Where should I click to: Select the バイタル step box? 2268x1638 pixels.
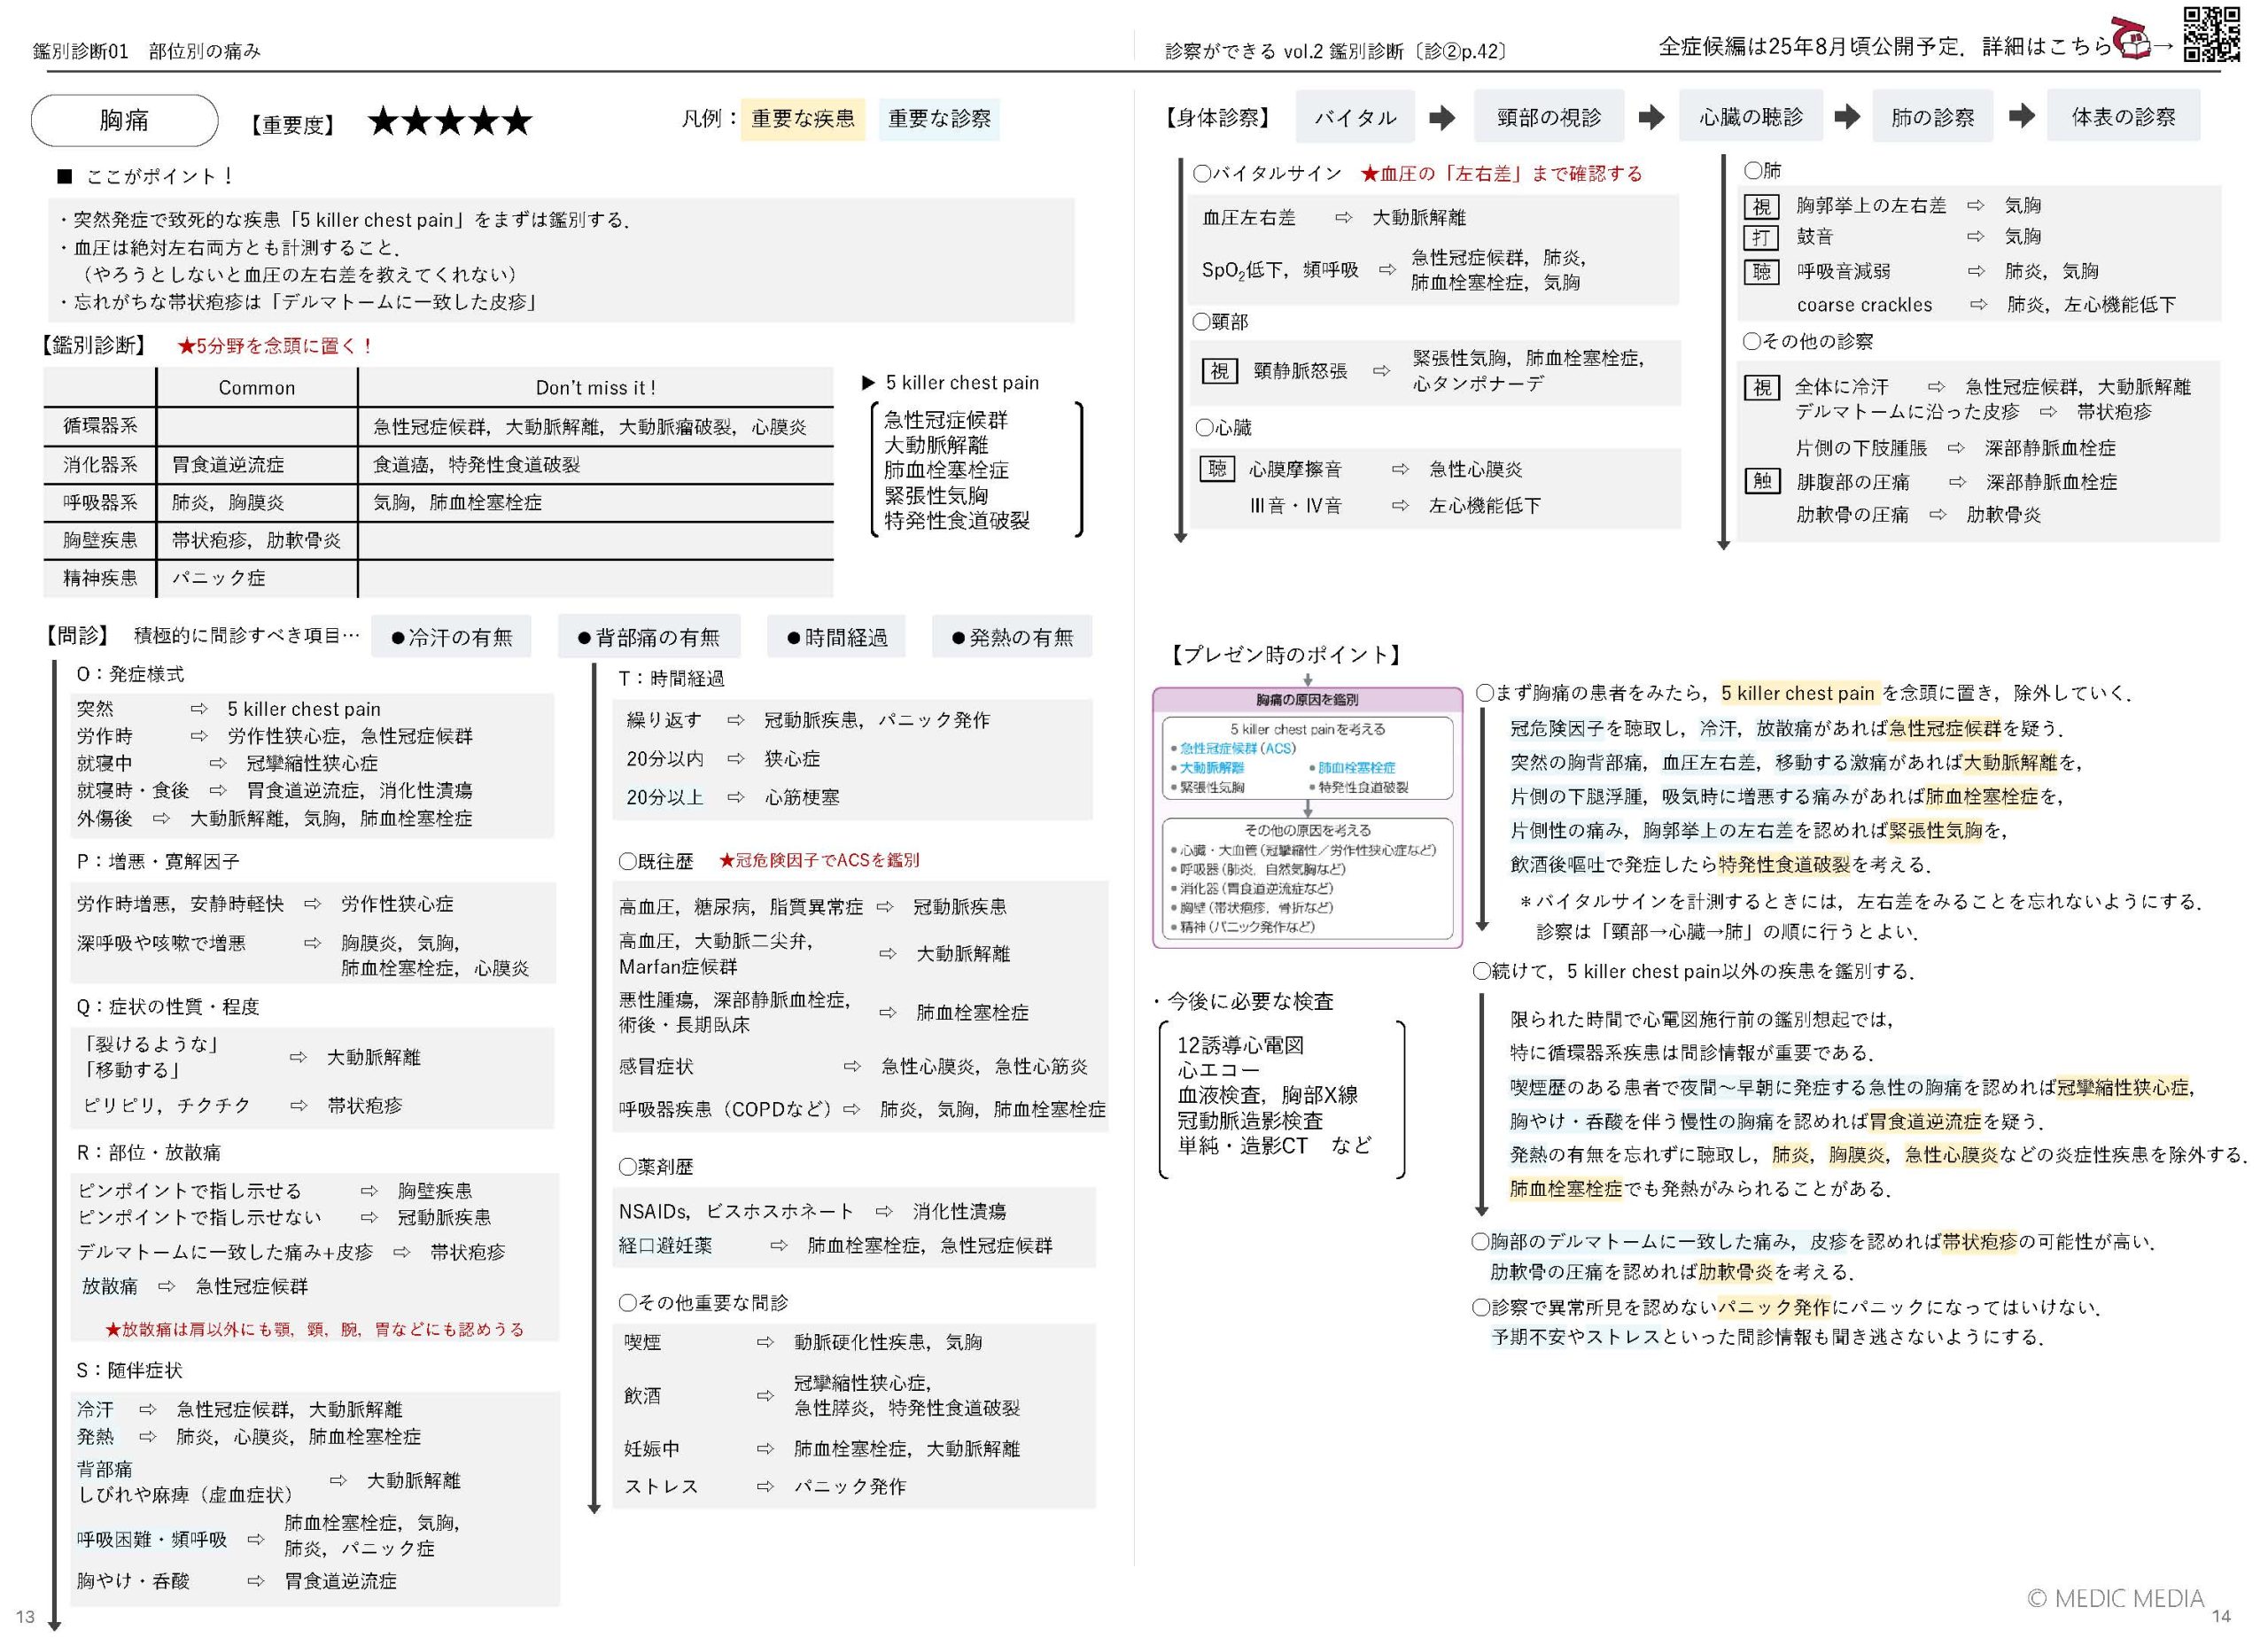[1355, 117]
